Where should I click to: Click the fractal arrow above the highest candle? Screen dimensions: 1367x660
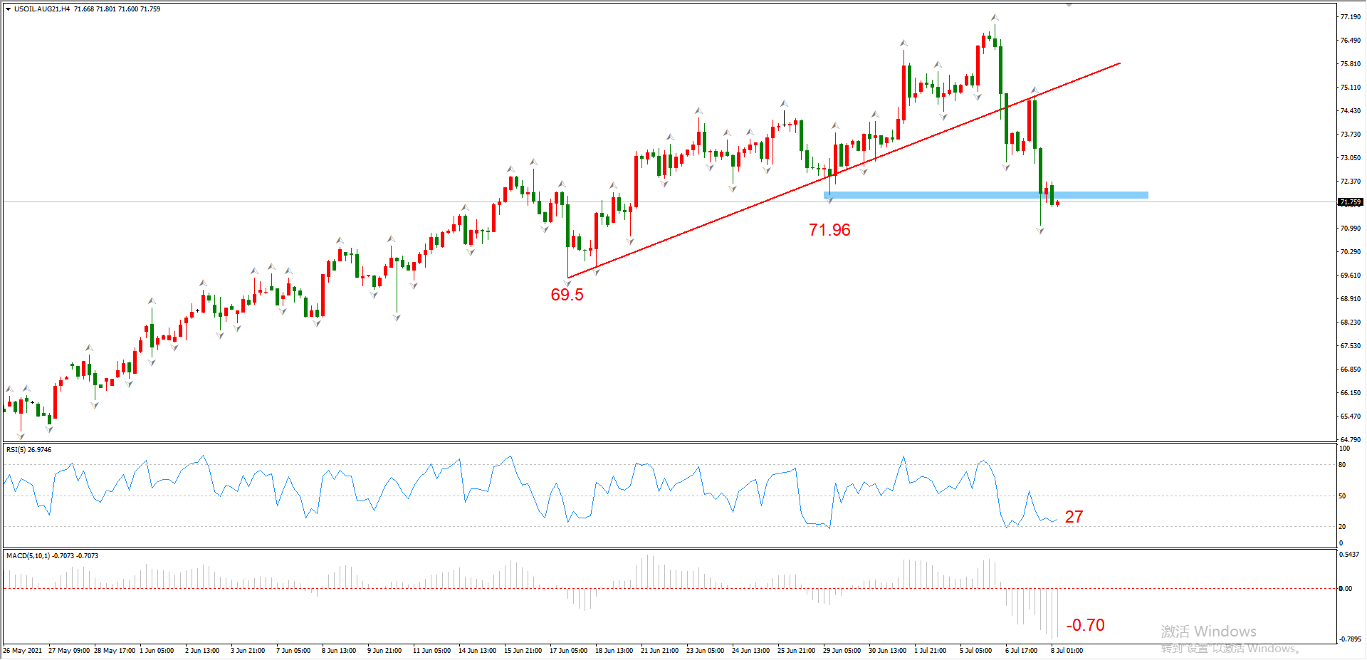coord(995,18)
